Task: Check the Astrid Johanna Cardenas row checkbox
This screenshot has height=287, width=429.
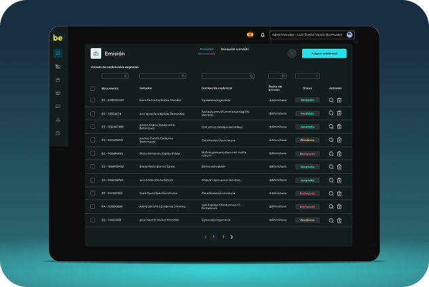Action: [x=93, y=206]
